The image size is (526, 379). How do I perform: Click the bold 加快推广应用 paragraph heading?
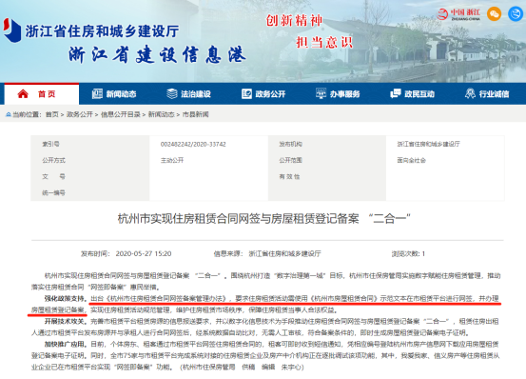pyautogui.click(x=66, y=344)
